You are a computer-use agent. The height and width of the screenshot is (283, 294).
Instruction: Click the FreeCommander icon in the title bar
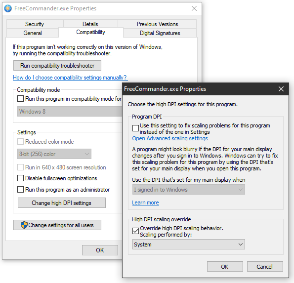pyautogui.click(x=8, y=8)
